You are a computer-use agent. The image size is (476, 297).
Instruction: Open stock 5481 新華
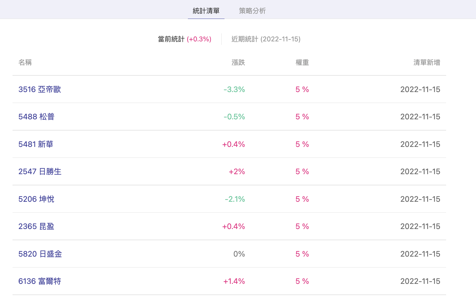[x=36, y=144]
